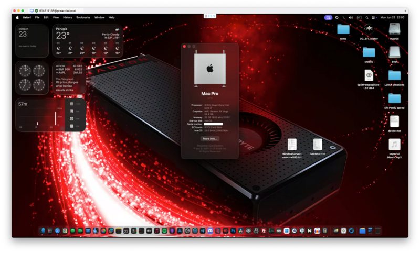Open OC_EFI_Maker on the desktop
Viewport: 420px width, 253px height.
(x=369, y=32)
